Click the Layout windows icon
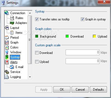 coord(7,28)
